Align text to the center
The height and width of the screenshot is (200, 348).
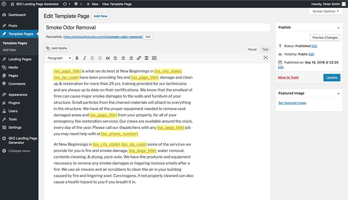pyautogui.click(x=123, y=58)
